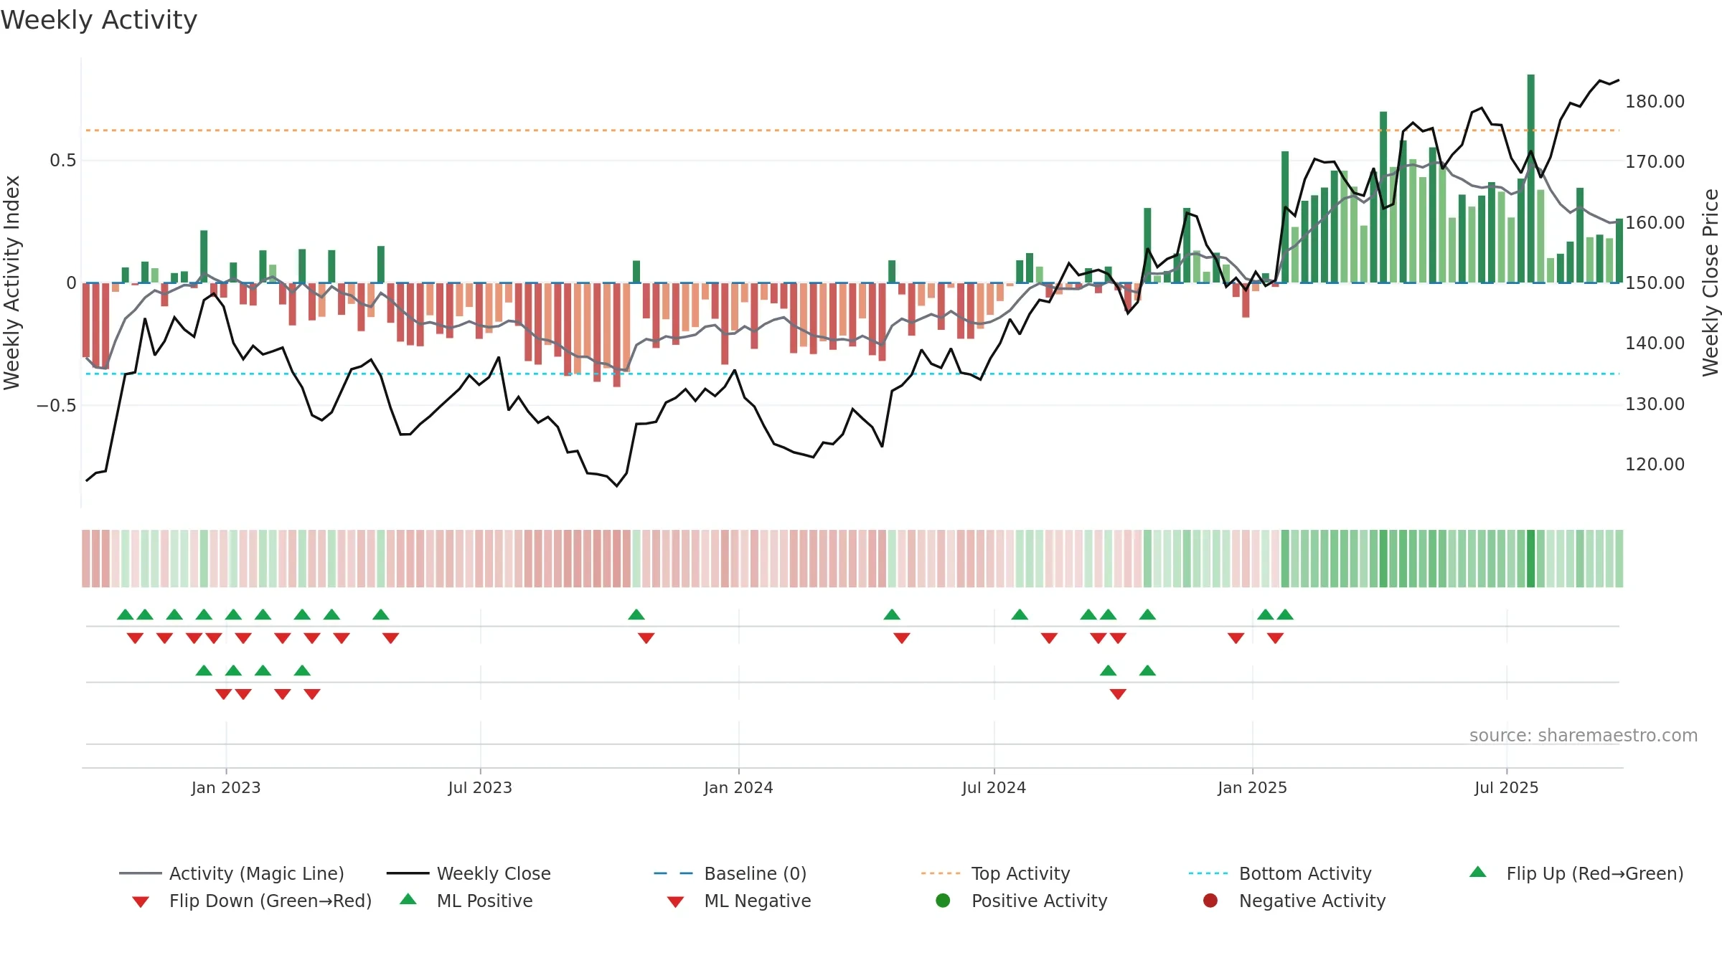Screen dimensions: 1722x968
Task: Click the −0.5 activity index axis label
Action: (x=56, y=405)
